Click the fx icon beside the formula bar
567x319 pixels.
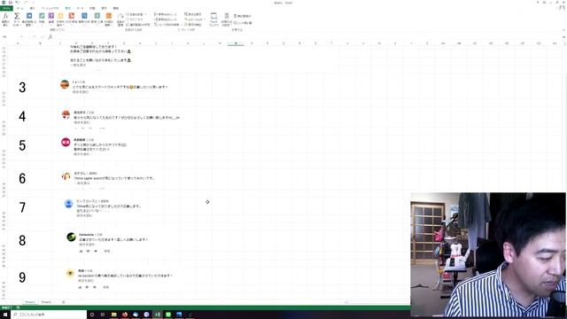50,37
